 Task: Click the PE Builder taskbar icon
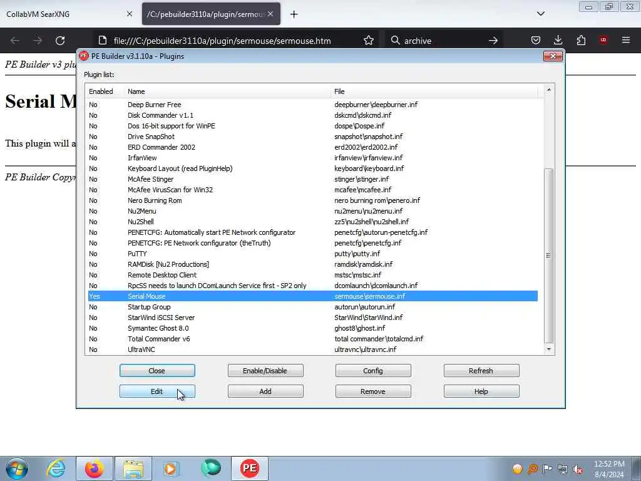(249, 468)
